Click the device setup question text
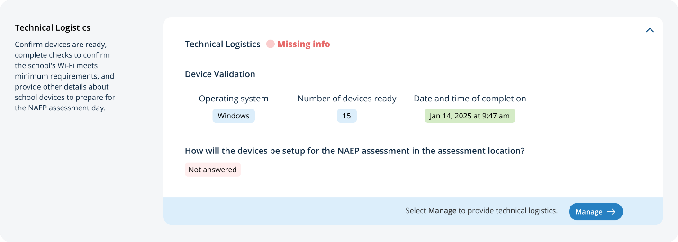 354,151
